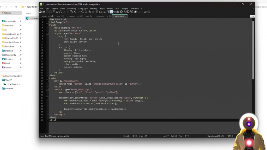267x150 pixels.
Task: Click 'Ln : 37' status bar entry
Action: 166,136
